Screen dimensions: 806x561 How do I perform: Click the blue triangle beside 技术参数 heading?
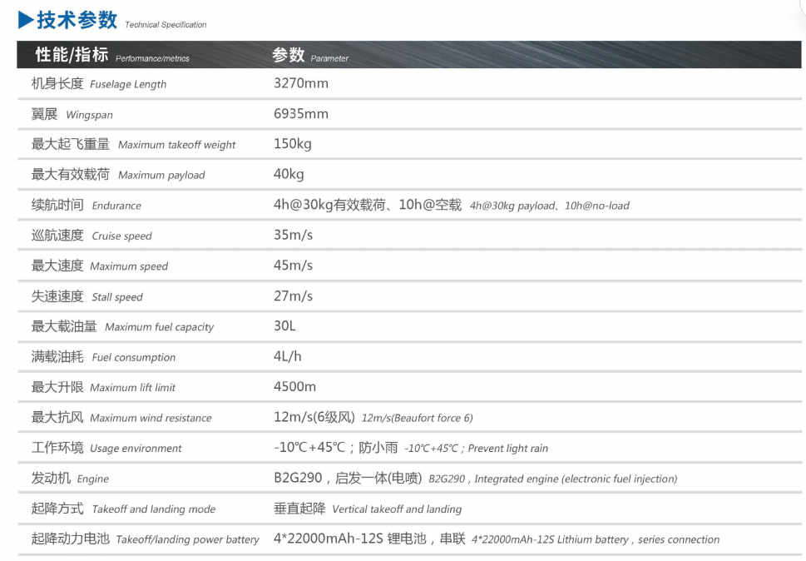coord(25,20)
